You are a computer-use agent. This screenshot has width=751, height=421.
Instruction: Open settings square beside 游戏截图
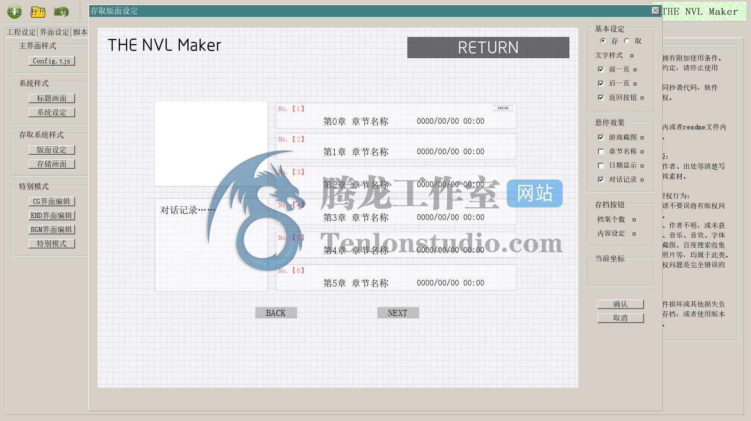pos(642,138)
